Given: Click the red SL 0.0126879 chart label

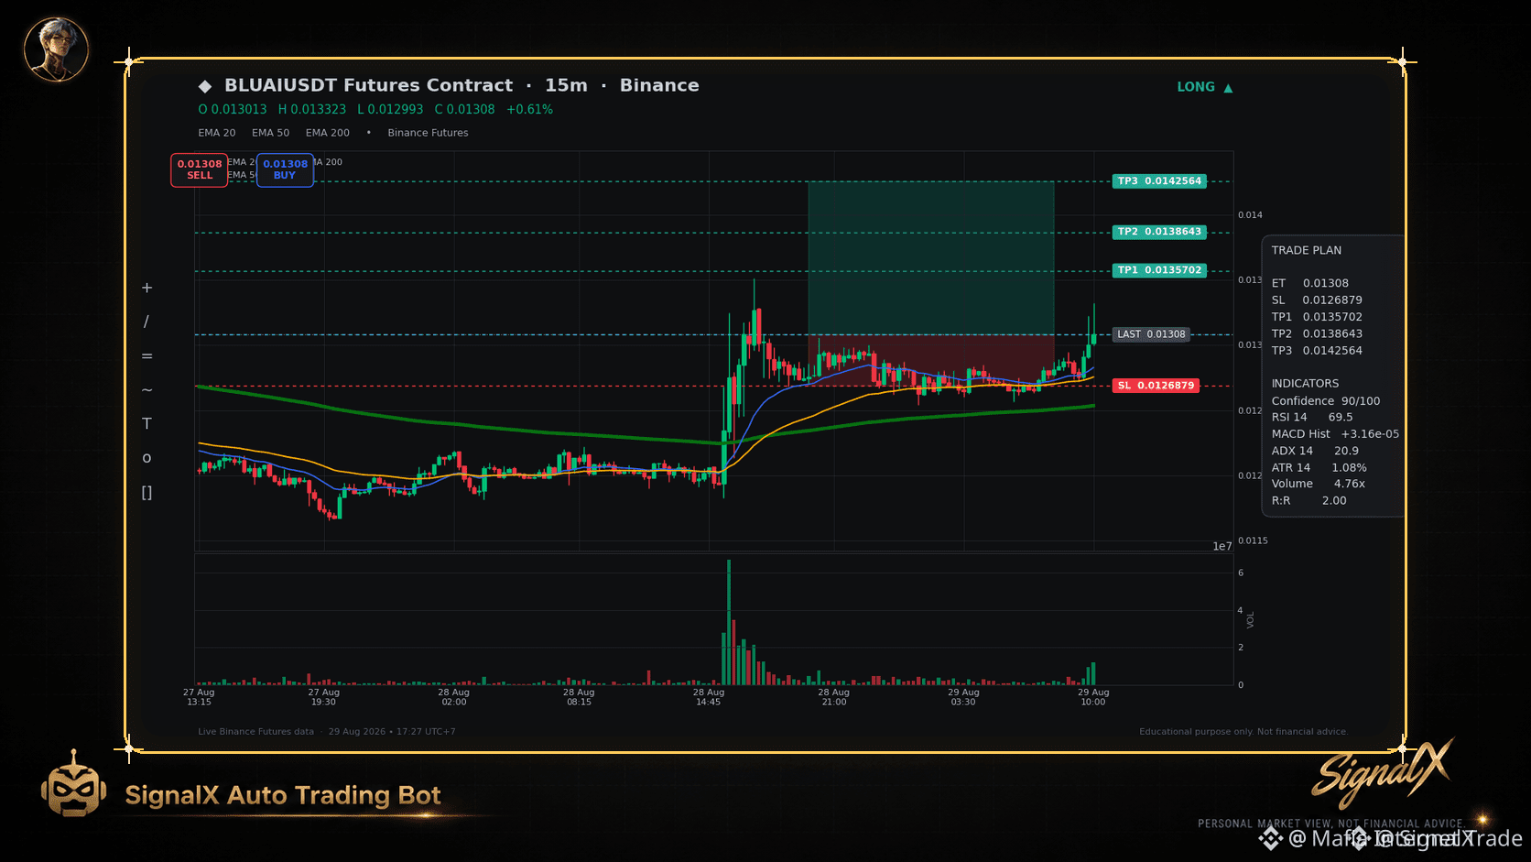Looking at the screenshot, I should coord(1156,386).
